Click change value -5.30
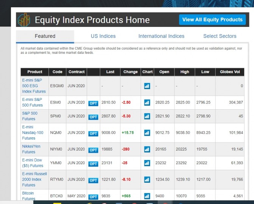 pyautogui.click(x=126, y=116)
